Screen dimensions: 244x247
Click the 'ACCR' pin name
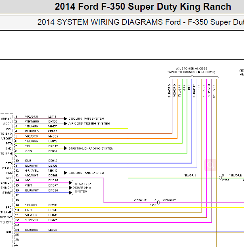tap(7, 124)
